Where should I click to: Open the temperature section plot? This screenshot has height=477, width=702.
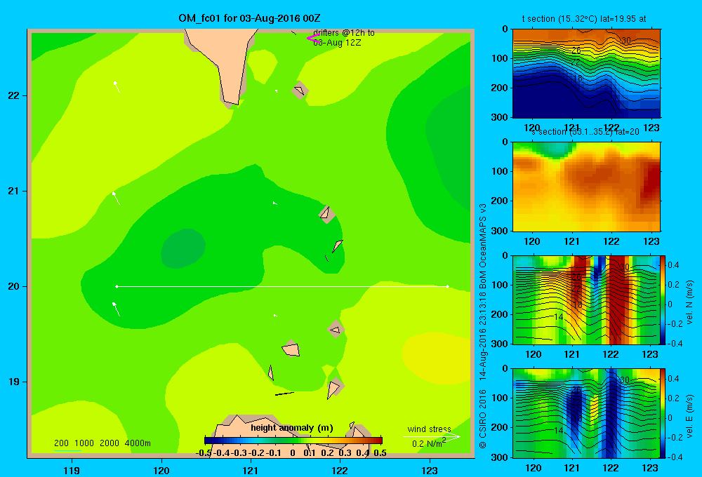click(x=586, y=74)
